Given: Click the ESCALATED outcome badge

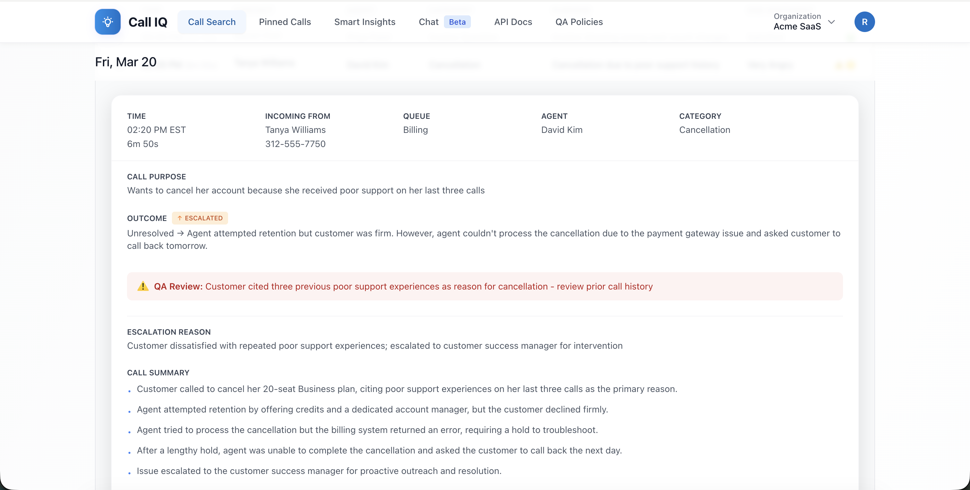Looking at the screenshot, I should (200, 218).
